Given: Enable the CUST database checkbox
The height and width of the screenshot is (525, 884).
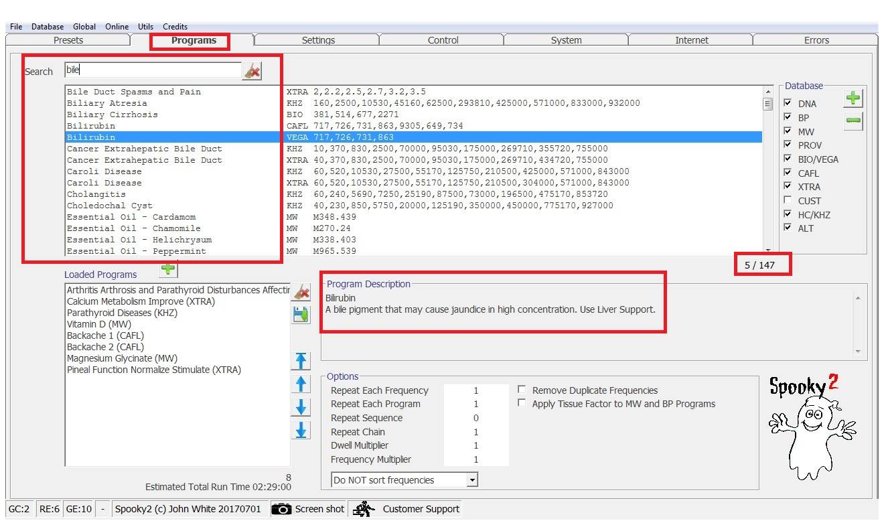Looking at the screenshot, I should pos(788,200).
